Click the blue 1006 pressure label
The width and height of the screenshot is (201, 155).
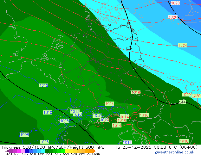point(44,142)
